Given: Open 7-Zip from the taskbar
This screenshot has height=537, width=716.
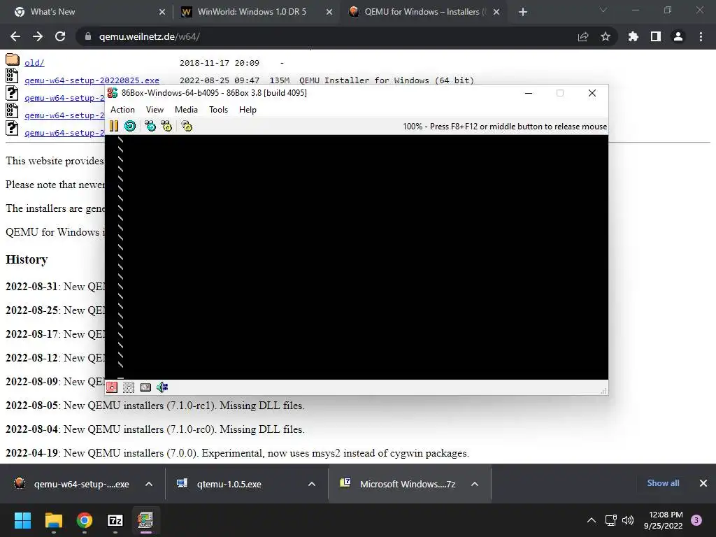Looking at the screenshot, I should pos(115,520).
